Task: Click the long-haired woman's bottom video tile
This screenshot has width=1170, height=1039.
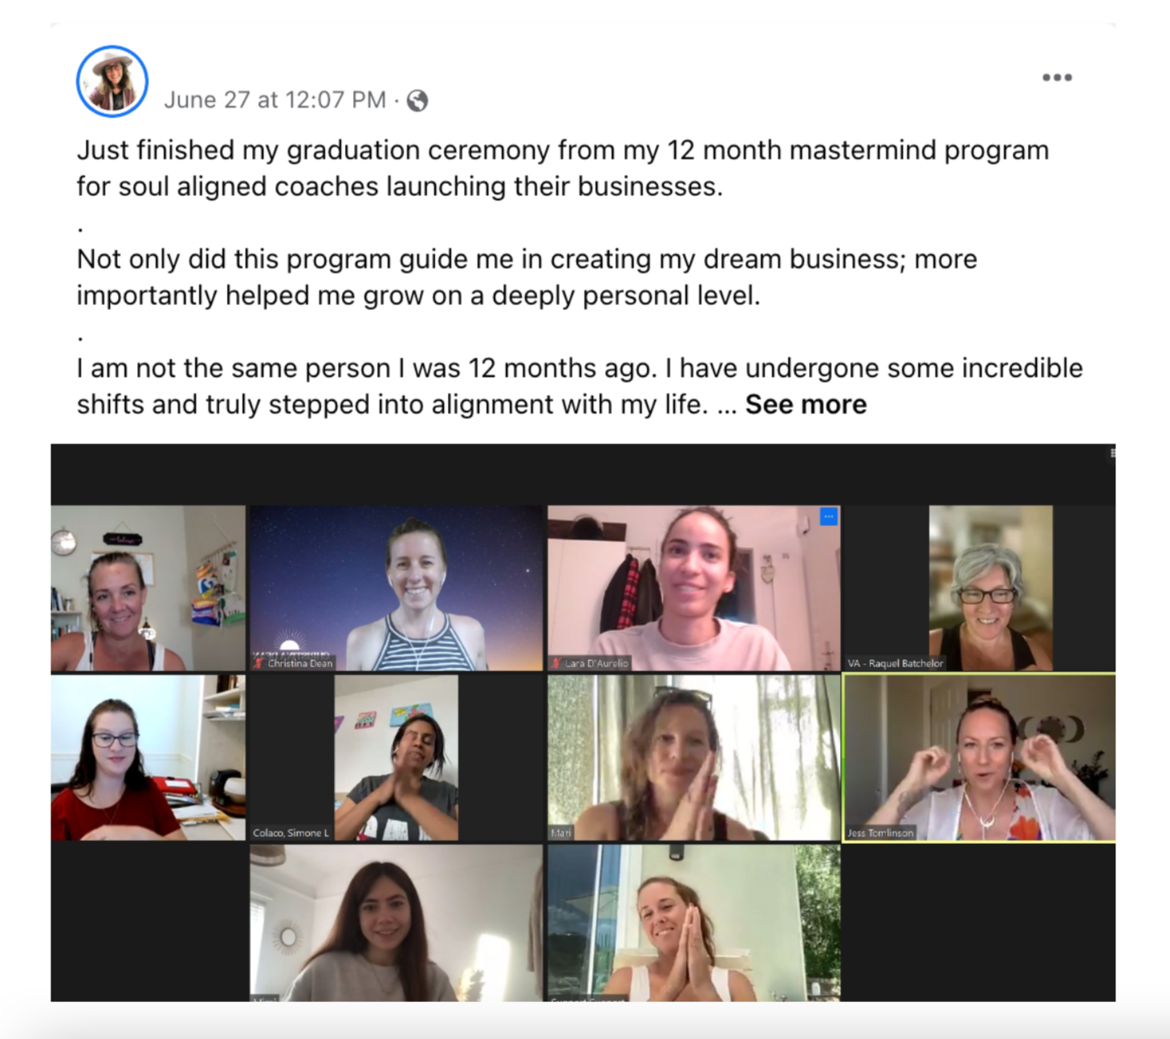Action: pyautogui.click(x=396, y=923)
